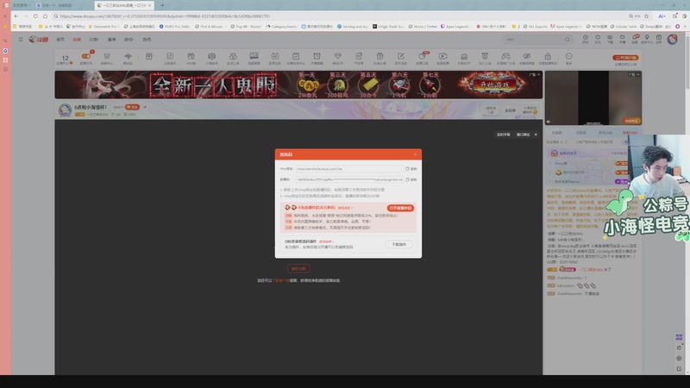
Task: Click the streamer avatar beside the room title
Action: 66,110
